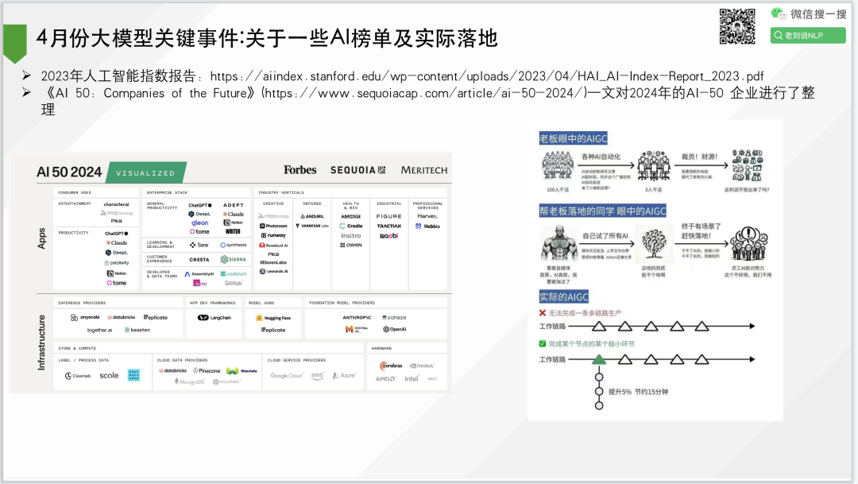Click the WeChat logo beside 微信搜一搜
Image resolution: width=858 pixels, height=484 pixels.
(x=778, y=14)
